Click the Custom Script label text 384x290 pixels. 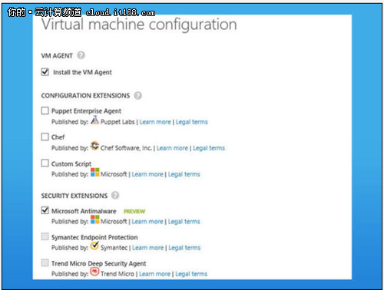71,164
